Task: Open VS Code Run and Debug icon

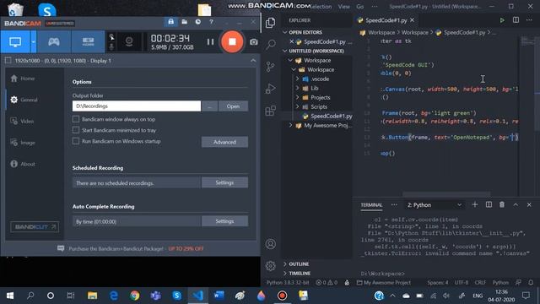Action: pyautogui.click(x=271, y=89)
